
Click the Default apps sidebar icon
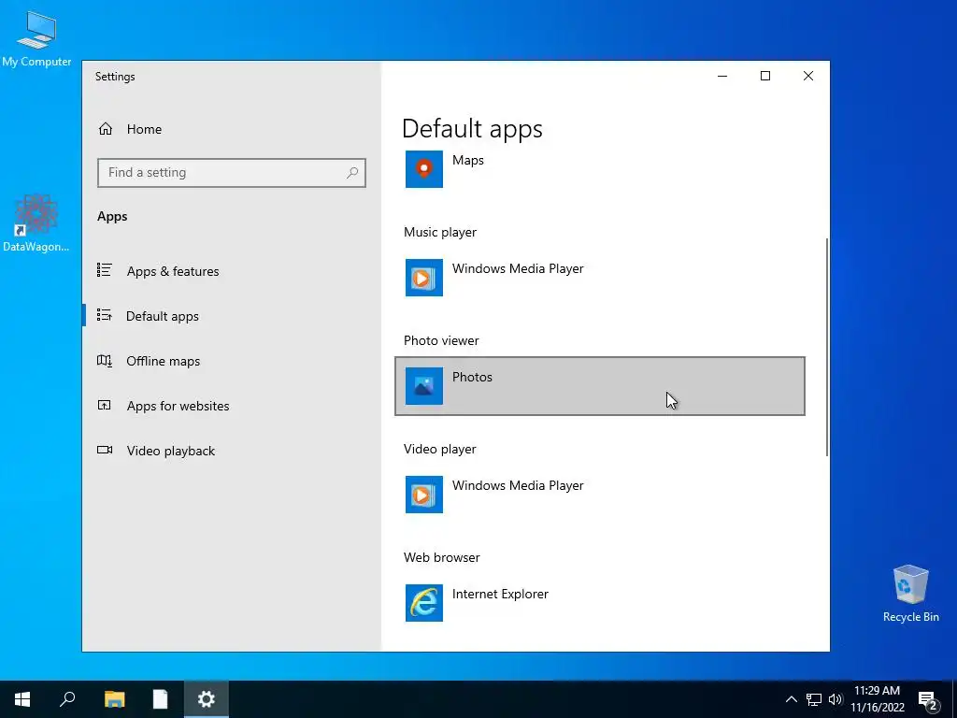click(x=105, y=315)
